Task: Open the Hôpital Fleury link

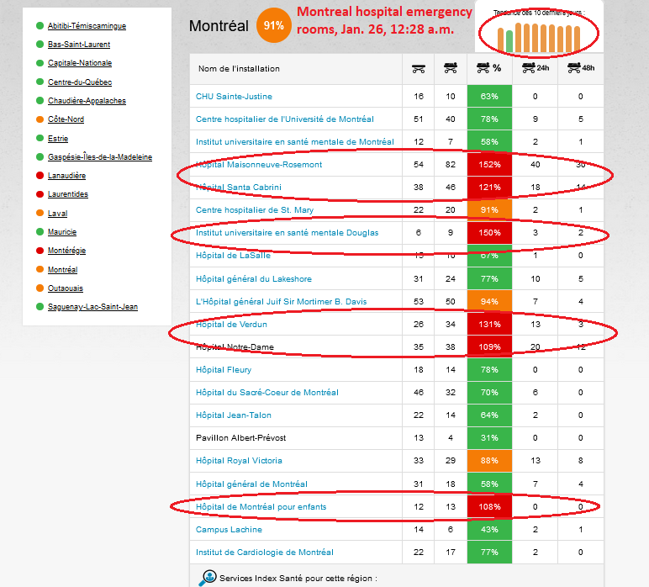Action: click(x=224, y=370)
